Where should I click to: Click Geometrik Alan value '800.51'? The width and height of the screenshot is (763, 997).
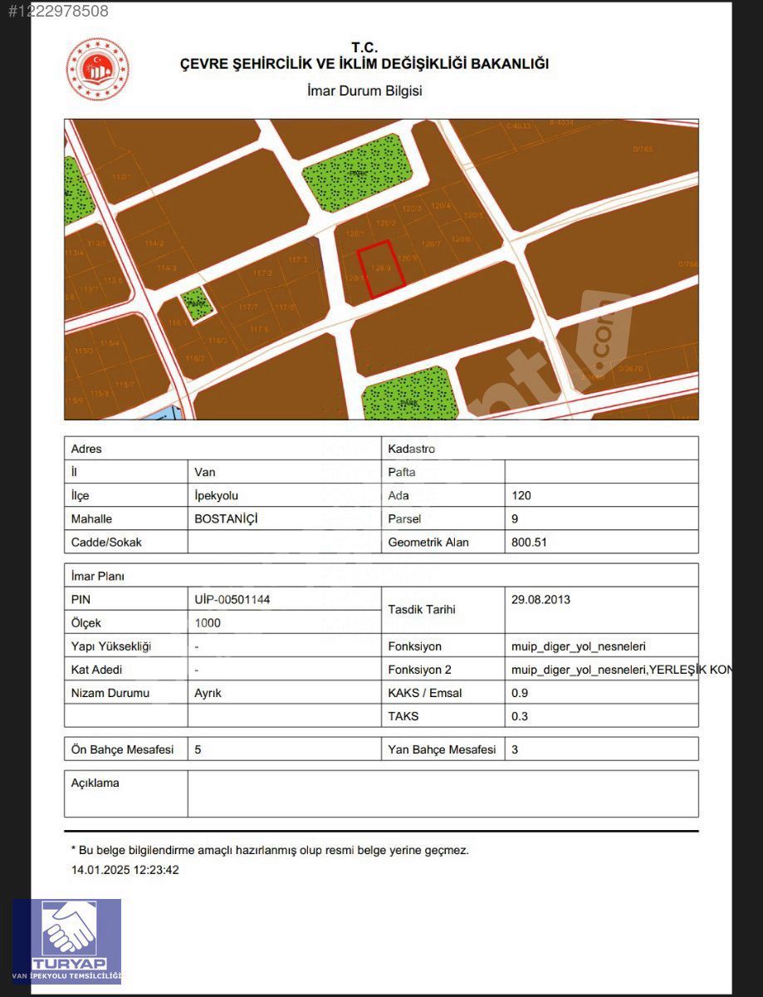[530, 542]
